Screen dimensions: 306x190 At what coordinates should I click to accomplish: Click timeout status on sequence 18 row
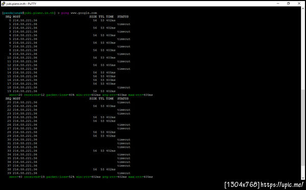[124, 88]
